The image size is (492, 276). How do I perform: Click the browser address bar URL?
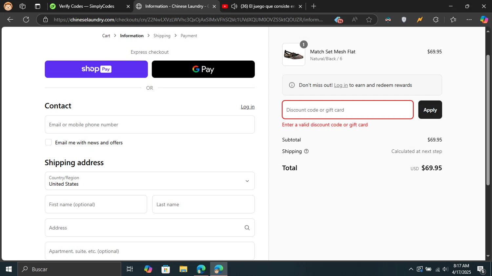188,20
